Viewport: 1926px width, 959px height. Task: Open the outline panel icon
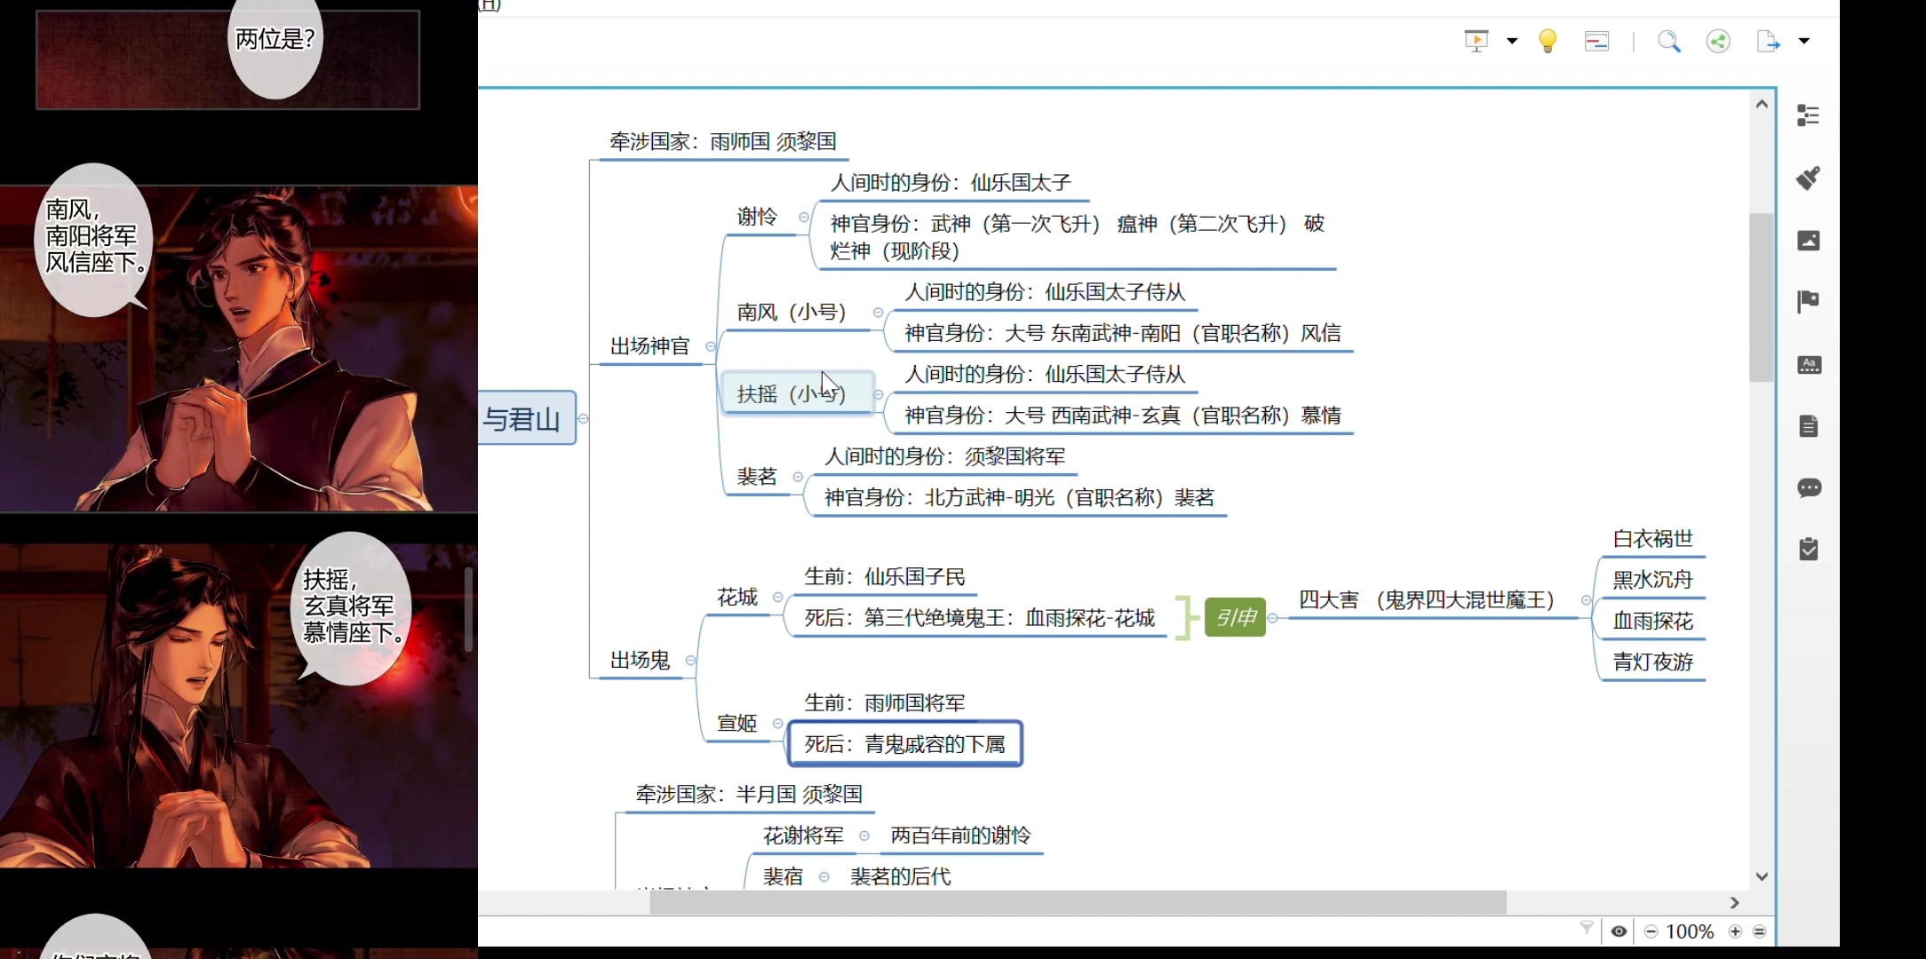pos(1809,115)
